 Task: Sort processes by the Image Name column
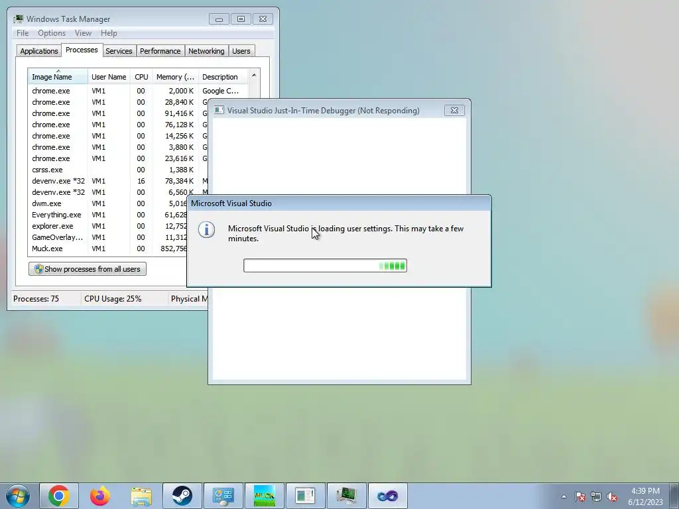pyautogui.click(x=58, y=77)
